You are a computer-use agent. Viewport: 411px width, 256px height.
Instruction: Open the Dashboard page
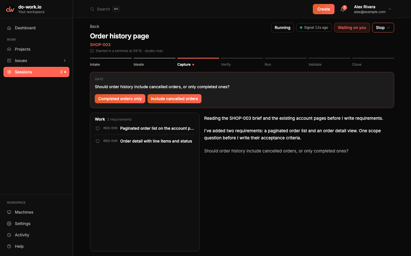pyautogui.click(x=36, y=28)
